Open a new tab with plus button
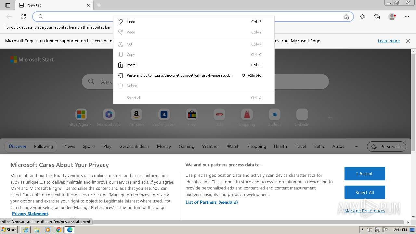Image resolution: width=416 pixels, height=234 pixels. (99, 5)
